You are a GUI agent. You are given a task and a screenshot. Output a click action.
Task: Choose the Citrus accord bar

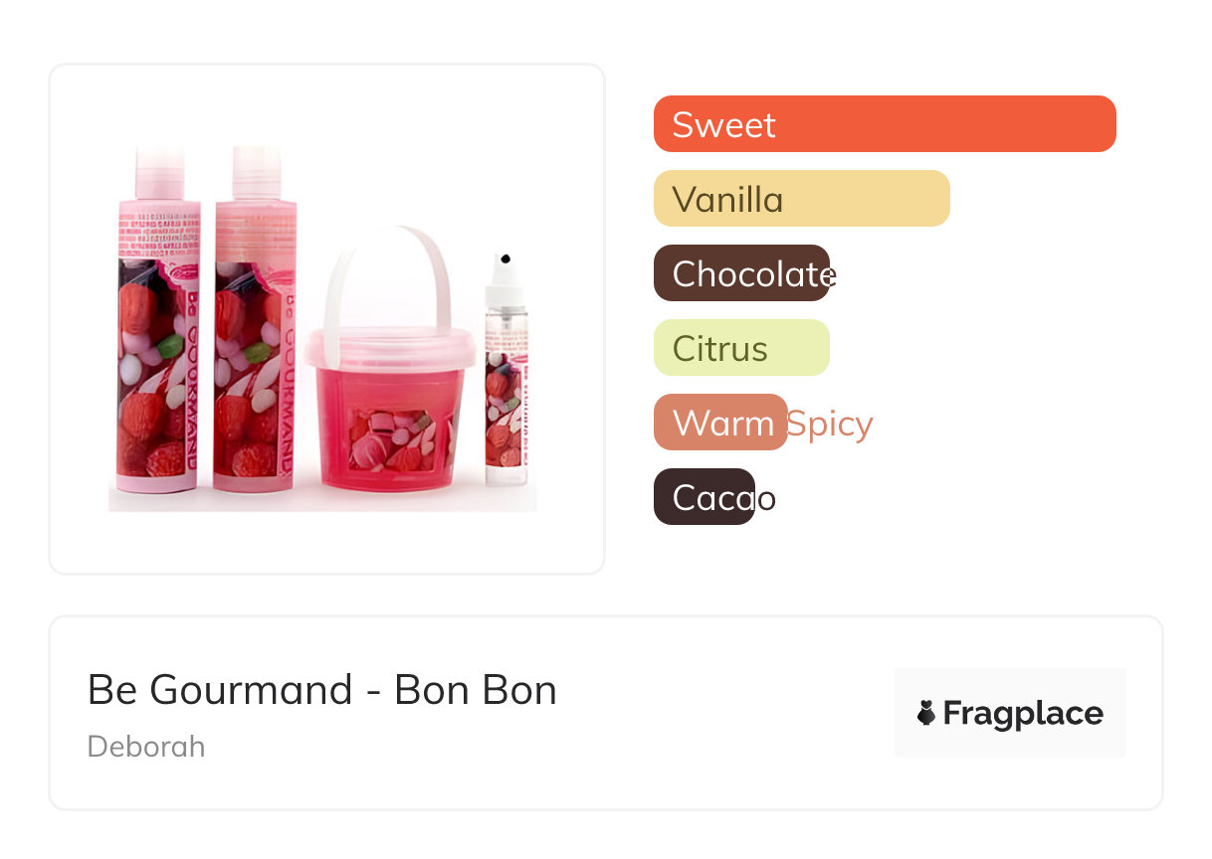(x=741, y=348)
